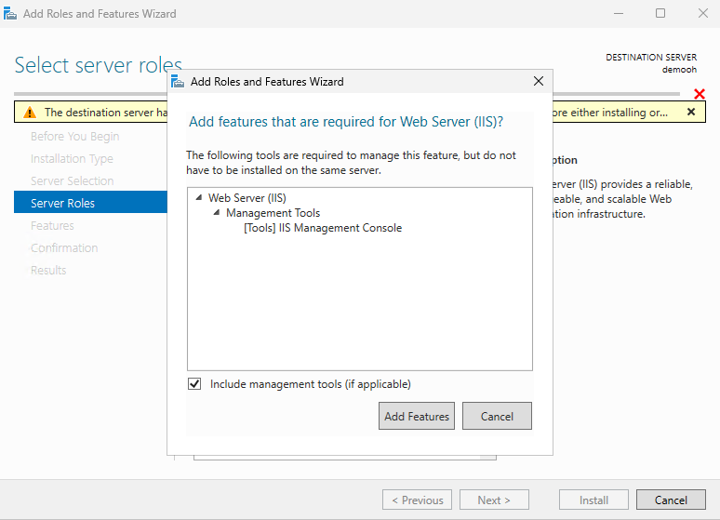Collapse the Web Server (IIS) tree node
The height and width of the screenshot is (520, 720).
[x=199, y=197]
